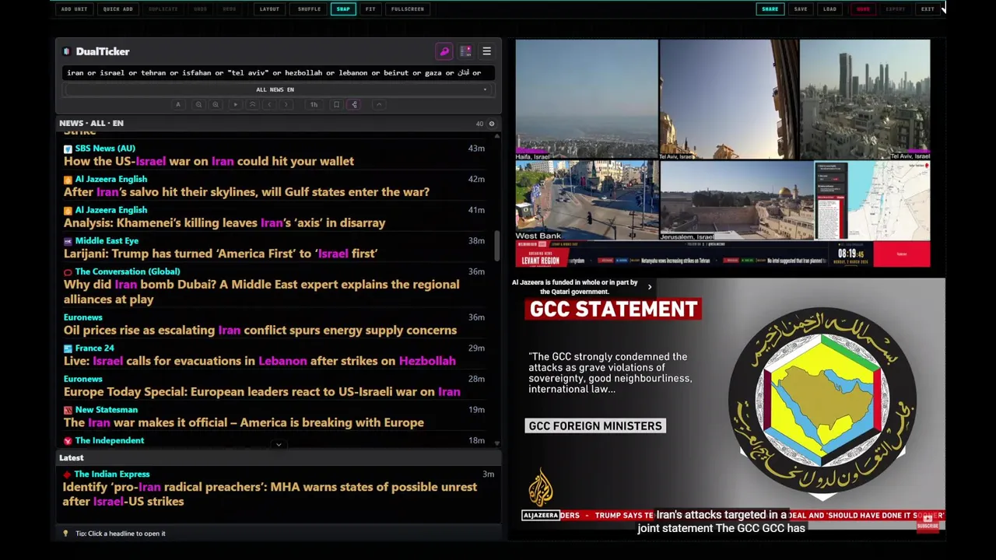Open the layout grid icon next to hamburger menu
The width and height of the screenshot is (996, 560).
465,51
